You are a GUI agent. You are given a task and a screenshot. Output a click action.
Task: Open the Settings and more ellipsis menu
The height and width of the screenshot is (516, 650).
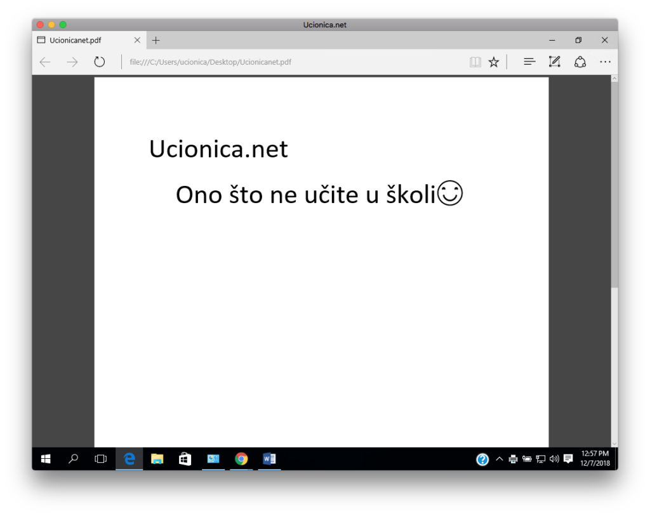point(605,62)
